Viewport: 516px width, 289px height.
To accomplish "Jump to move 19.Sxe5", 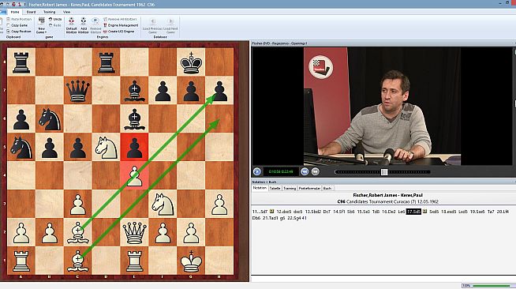I will [477, 212].
